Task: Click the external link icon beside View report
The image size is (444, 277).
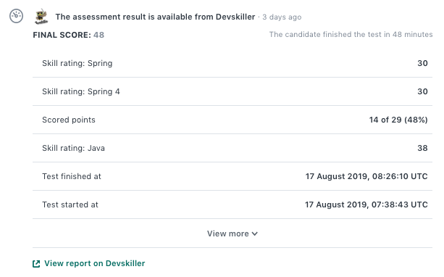Action: pyautogui.click(x=36, y=264)
